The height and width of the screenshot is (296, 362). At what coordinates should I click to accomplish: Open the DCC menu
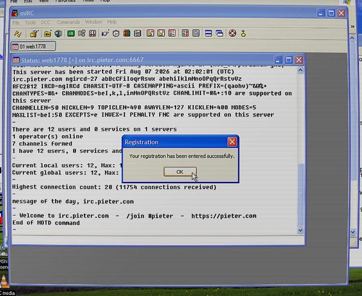[x=45, y=22]
